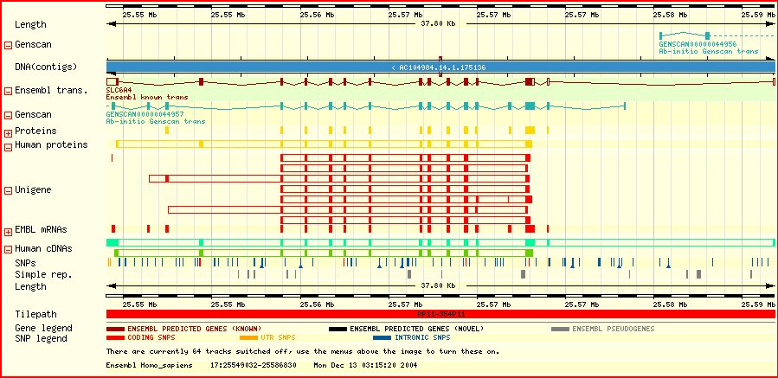778x378 pixels.
Task: Click the grey Ensembl pseudogenes legend swatch
Action: tap(560, 329)
